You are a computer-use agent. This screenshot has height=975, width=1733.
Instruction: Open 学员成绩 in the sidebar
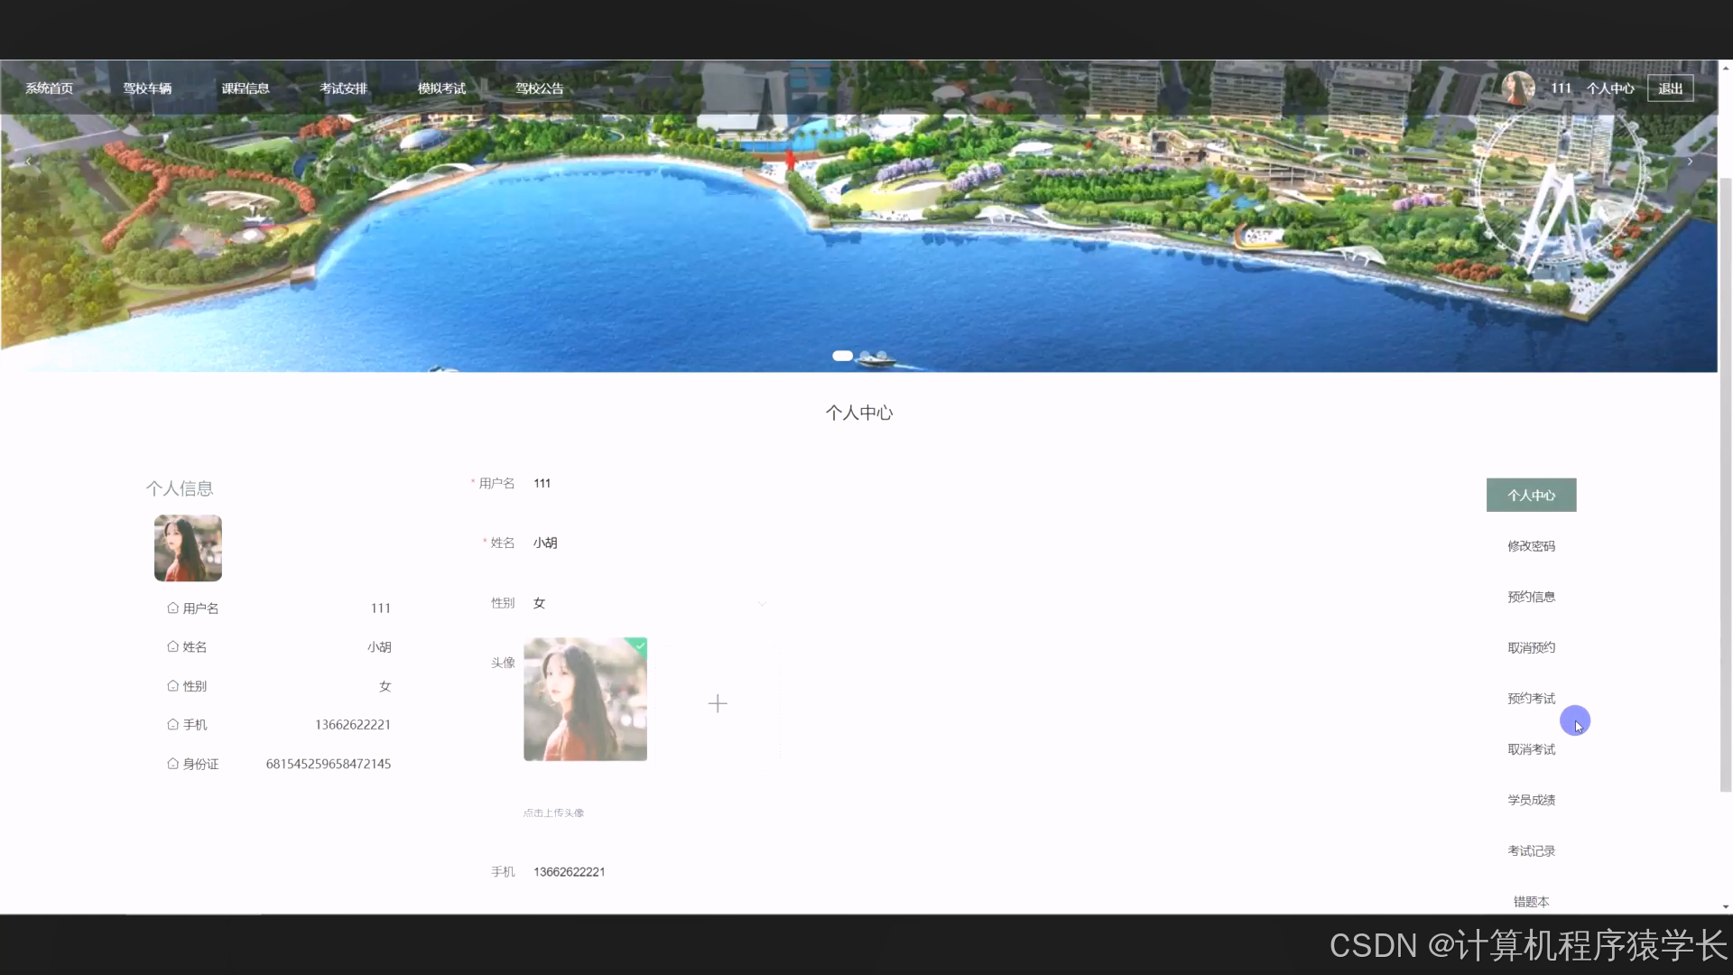[1531, 800]
